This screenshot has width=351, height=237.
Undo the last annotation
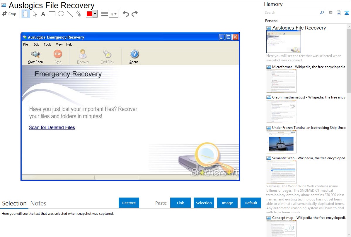click(x=126, y=14)
